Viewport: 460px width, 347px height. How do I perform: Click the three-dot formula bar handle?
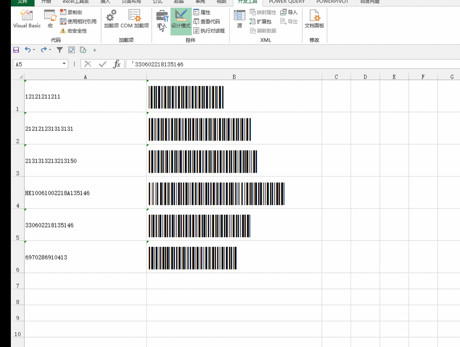(x=74, y=64)
